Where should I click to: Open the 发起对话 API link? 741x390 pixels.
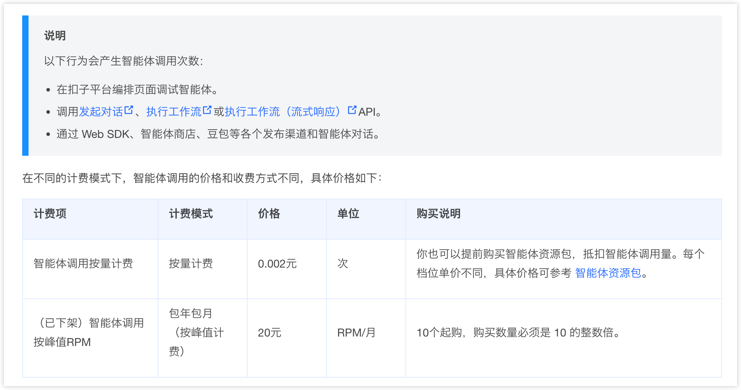(x=101, y=112)
